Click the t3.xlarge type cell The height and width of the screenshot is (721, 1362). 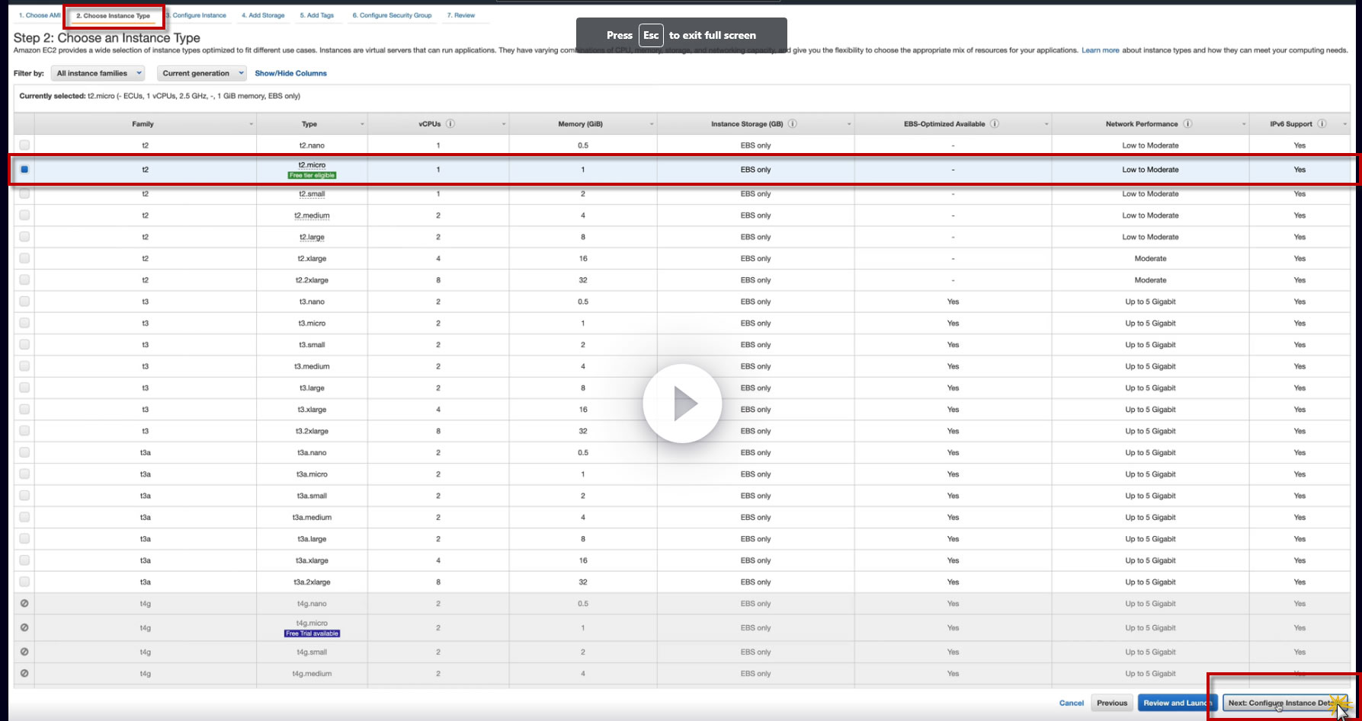tap(312, 410)
